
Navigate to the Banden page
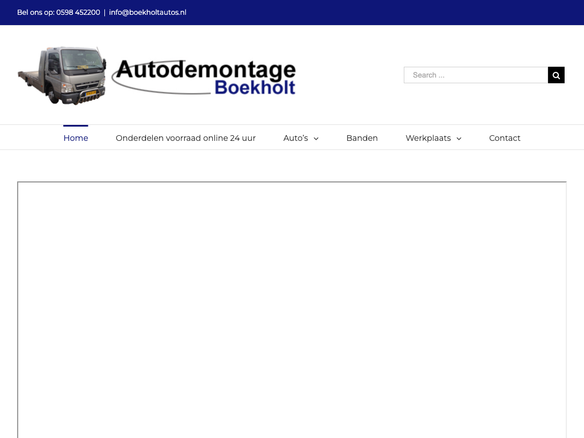pos(362,138)
